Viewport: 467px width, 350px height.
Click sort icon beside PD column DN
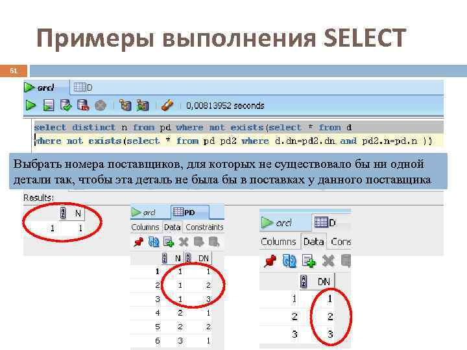[188, 258]
